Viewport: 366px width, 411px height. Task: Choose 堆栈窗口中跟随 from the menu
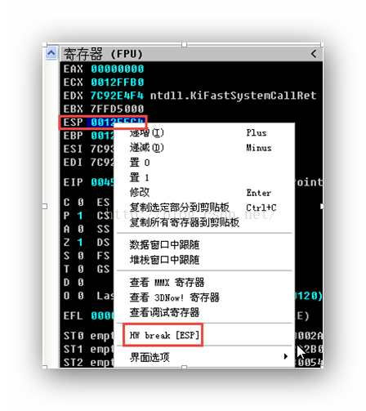point(203,260)
